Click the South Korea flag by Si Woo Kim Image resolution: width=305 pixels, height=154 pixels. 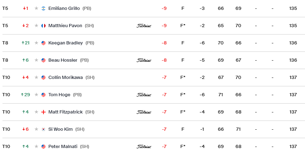(43, 129)
